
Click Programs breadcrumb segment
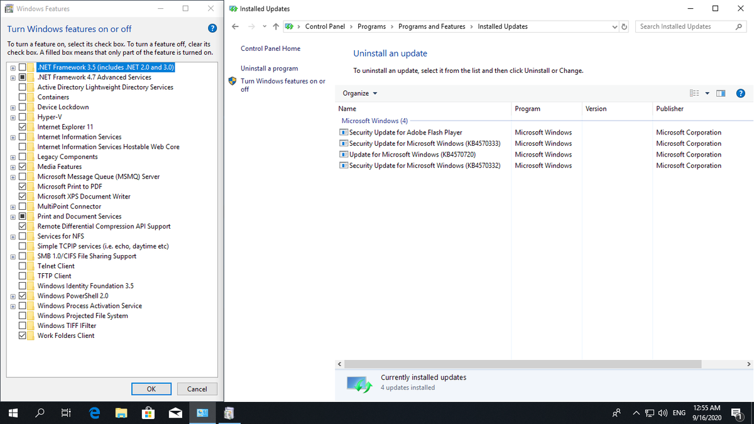(371, 26)
